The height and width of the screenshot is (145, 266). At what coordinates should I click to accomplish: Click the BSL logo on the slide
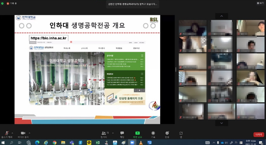click(x=154, y=20)
